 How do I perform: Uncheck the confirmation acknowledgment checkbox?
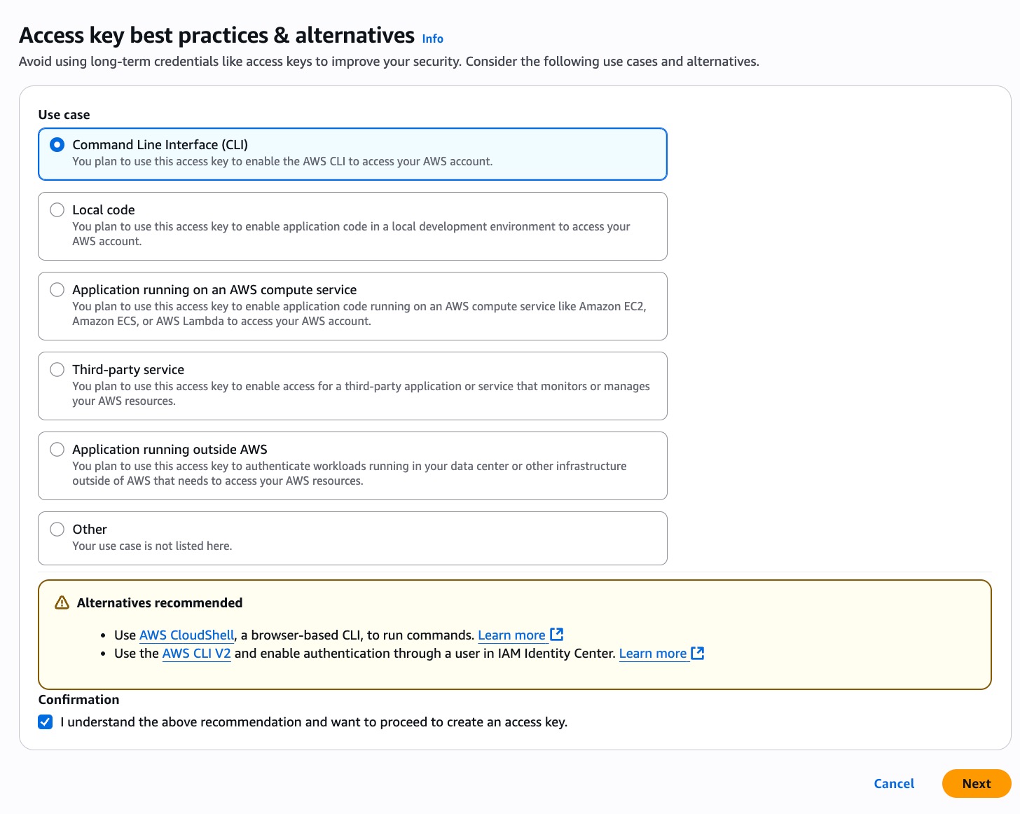(x=45, y=722)
